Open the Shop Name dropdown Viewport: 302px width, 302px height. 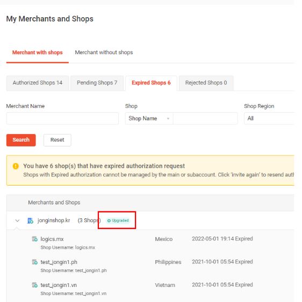pos(149,118)
